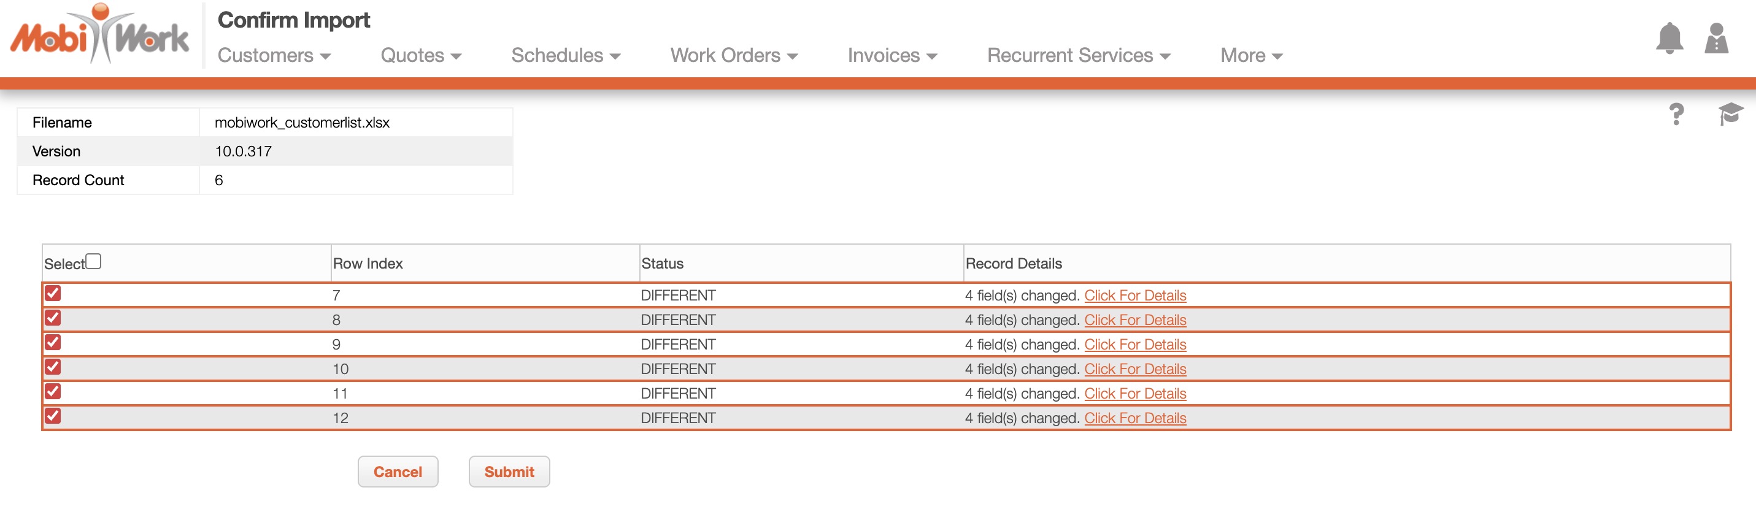Uncheck the checkbox for row index 7
The image size is (1756, 520).
[x=53, y=294]
